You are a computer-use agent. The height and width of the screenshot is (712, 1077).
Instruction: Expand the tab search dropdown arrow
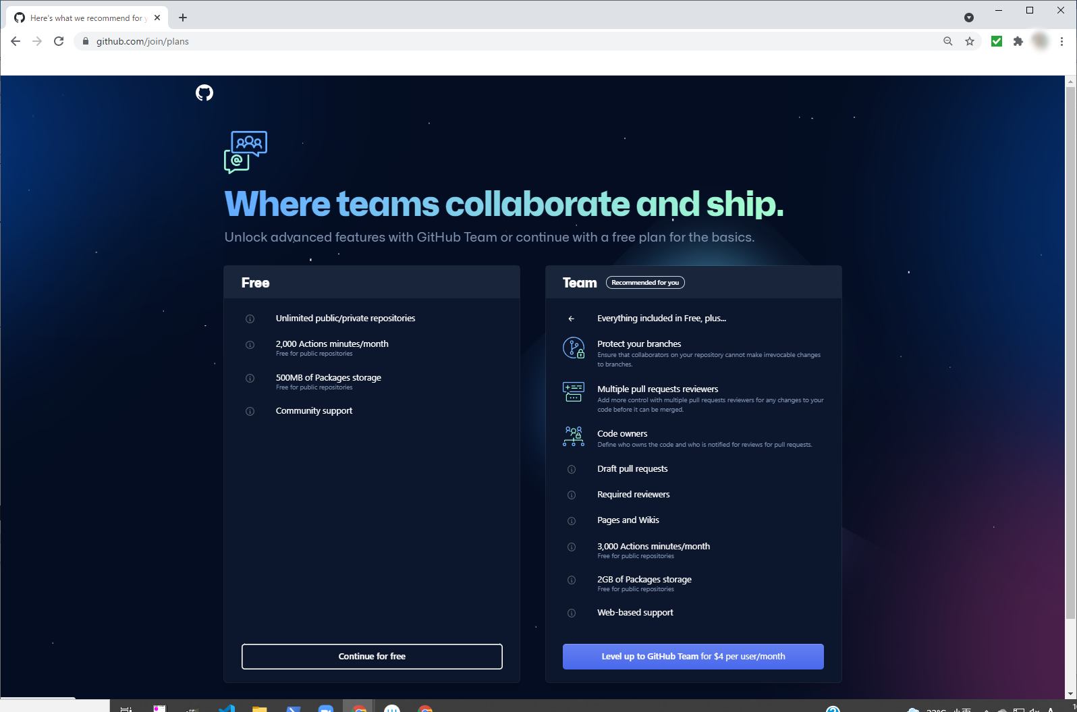coord(969,18)
